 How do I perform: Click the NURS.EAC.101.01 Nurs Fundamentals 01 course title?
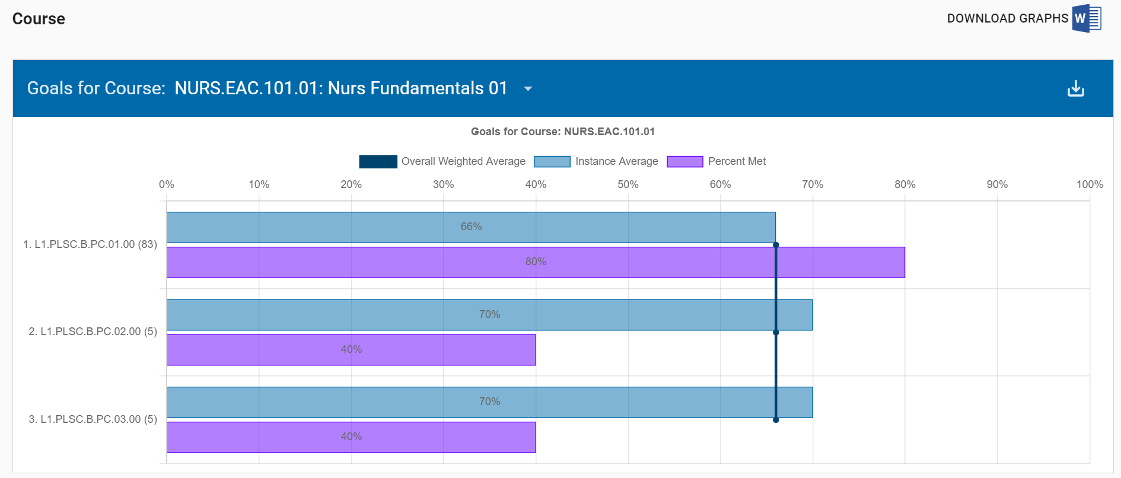point(340,88)
